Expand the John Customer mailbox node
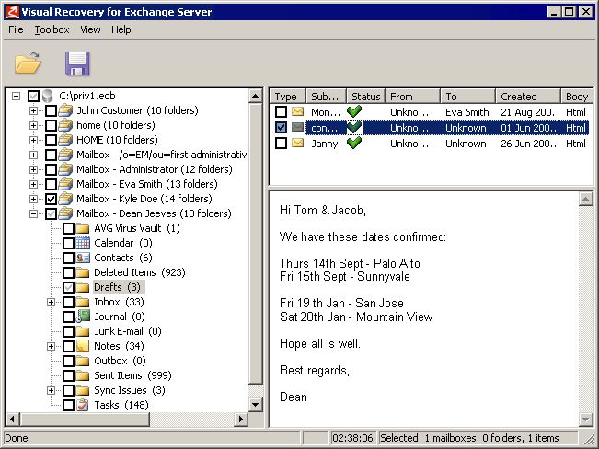Image resolution: width=599 pixels, height=449 pixels. point(34,110)
